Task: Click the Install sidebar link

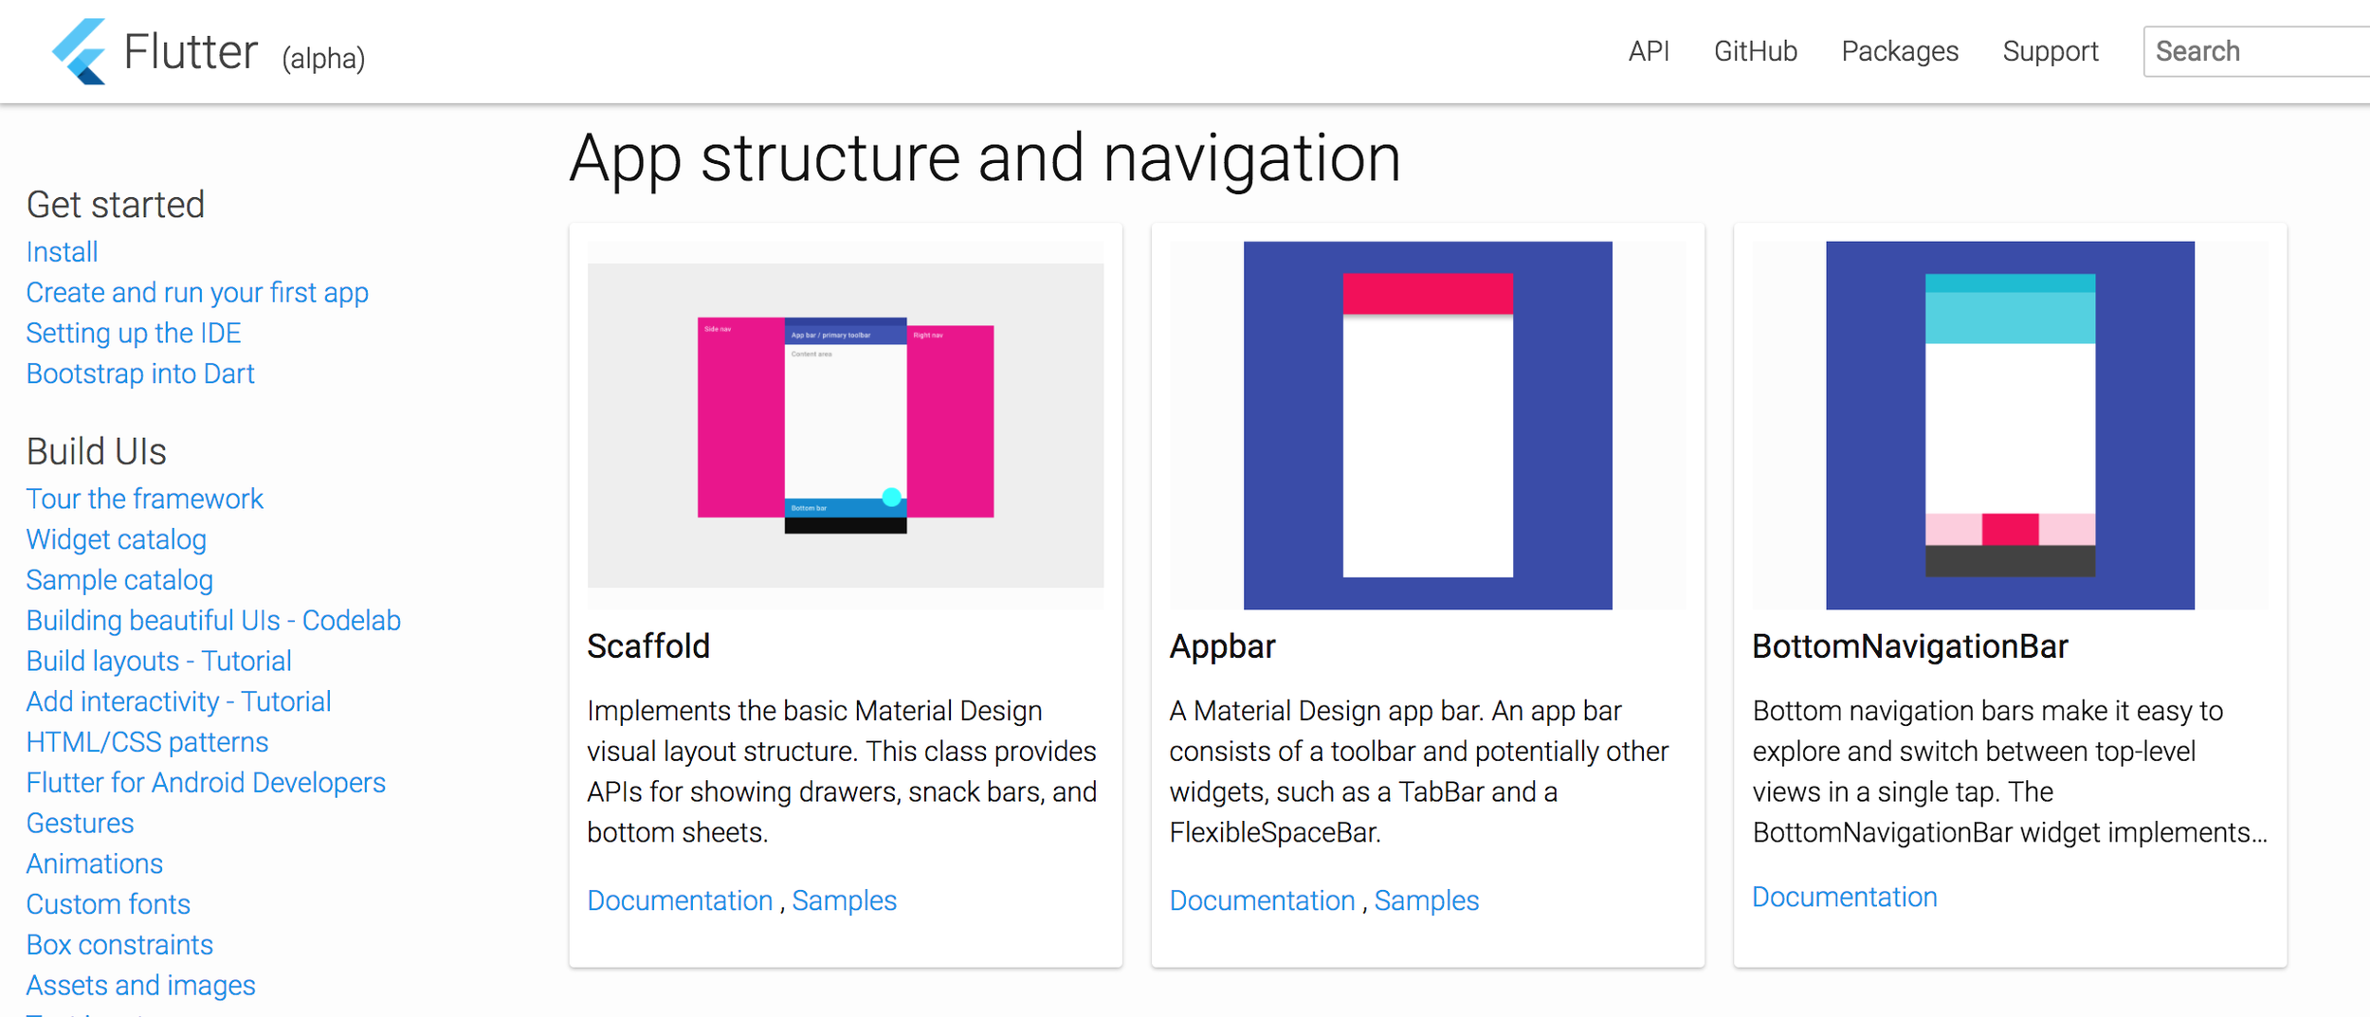Action: pos(62,252)
